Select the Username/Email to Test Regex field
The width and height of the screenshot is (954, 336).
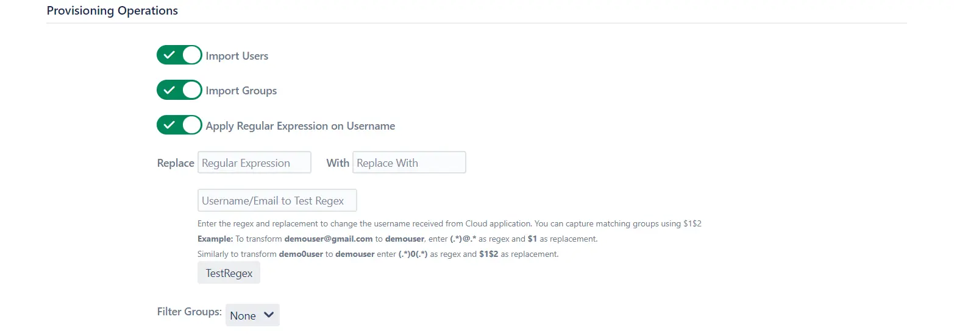coord(277,200)
